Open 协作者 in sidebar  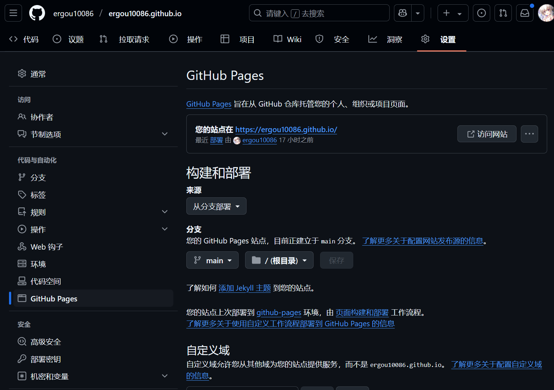click(93, 117)
